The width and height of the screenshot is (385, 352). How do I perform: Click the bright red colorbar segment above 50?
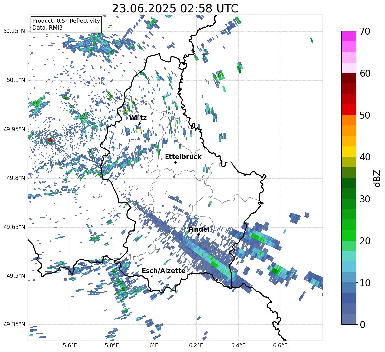pos(349,110)
